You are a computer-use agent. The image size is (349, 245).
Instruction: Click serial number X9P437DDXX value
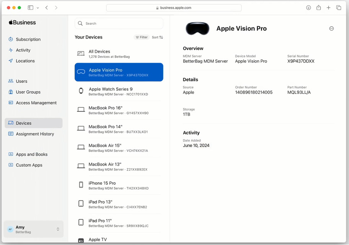click(x=301, y=61)
